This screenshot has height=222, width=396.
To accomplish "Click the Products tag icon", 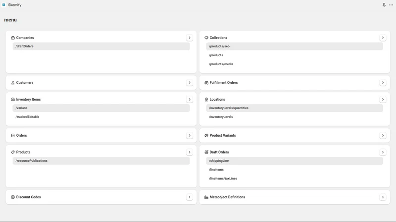I will point(13,152).
